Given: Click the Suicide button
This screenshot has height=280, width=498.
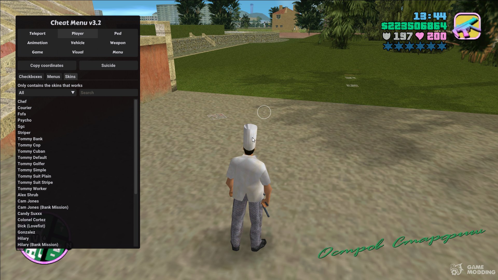Looking at the screenshot, I should (108, 65).
